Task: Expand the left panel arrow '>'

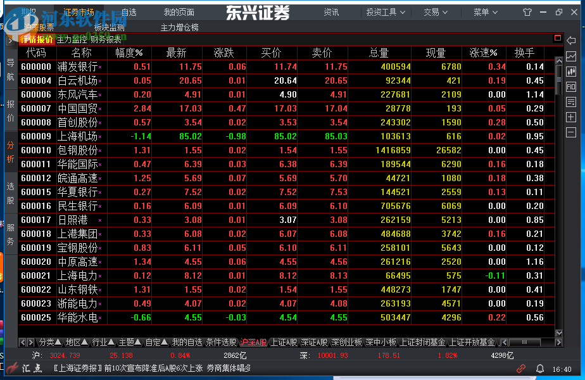Action: [x=10, y=41]
